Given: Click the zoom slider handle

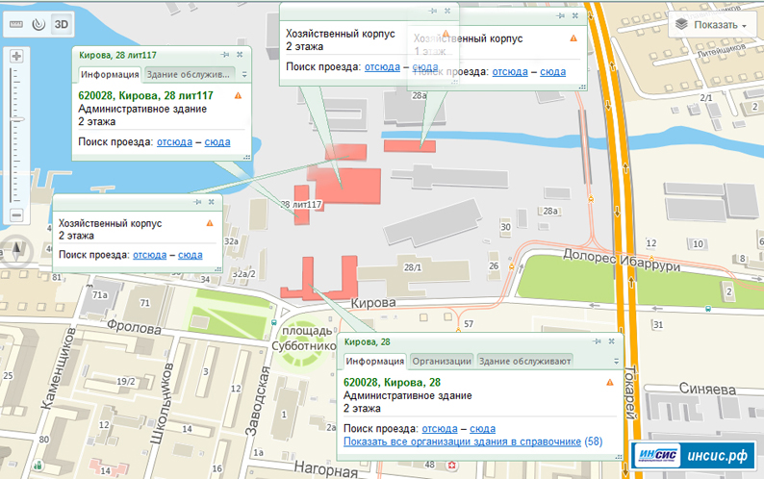Looking at the screenshot, I should point(17,119).
